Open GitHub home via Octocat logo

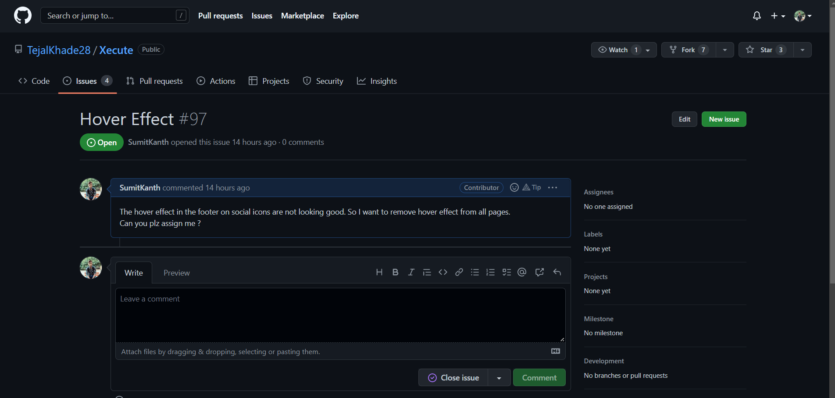[23, 15]
